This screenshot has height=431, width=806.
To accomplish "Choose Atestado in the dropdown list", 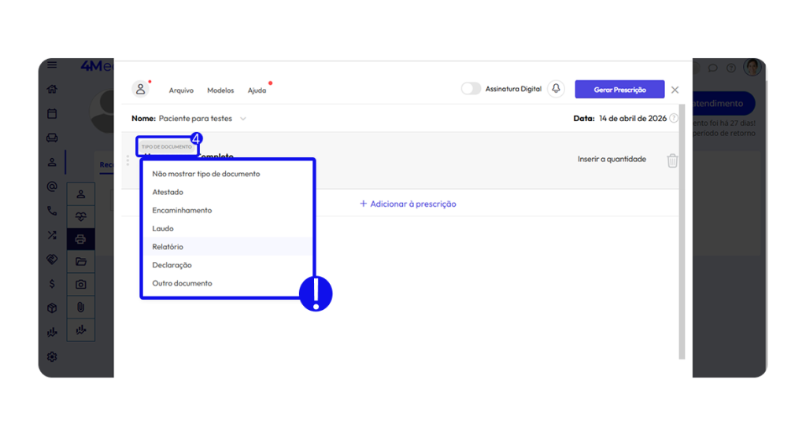I will tap(168, 192).
